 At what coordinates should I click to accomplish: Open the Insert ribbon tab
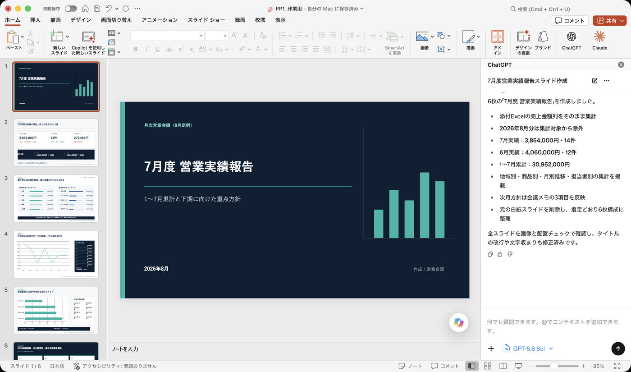pos(35,20)
